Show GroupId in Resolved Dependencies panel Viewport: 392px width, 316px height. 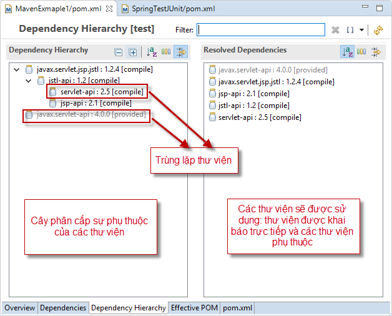pos(361,52)
